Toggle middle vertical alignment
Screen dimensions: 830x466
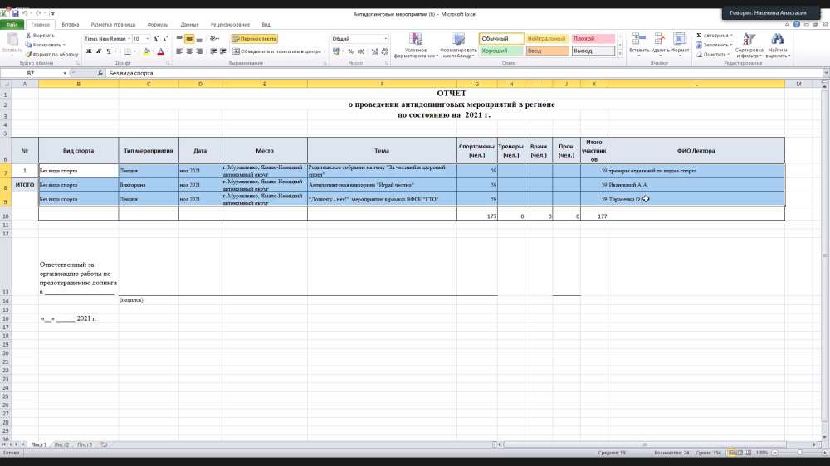pyautogui.click(x=189, y=39)
